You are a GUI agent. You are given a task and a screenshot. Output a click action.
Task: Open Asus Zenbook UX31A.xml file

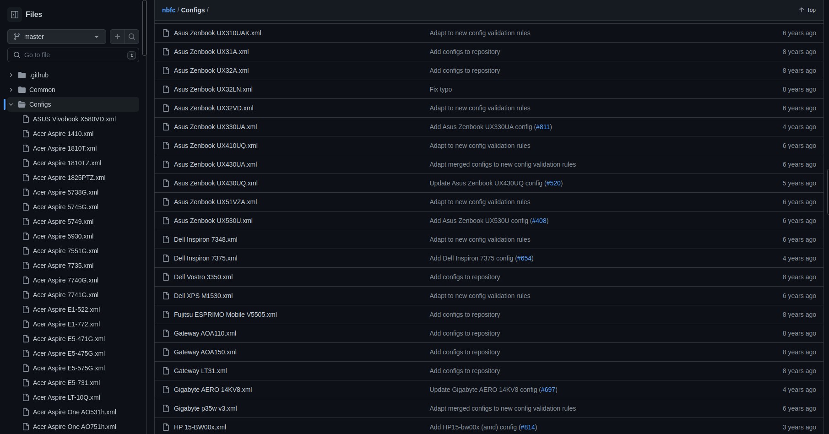pyautogui.click(x=211, y=52)
